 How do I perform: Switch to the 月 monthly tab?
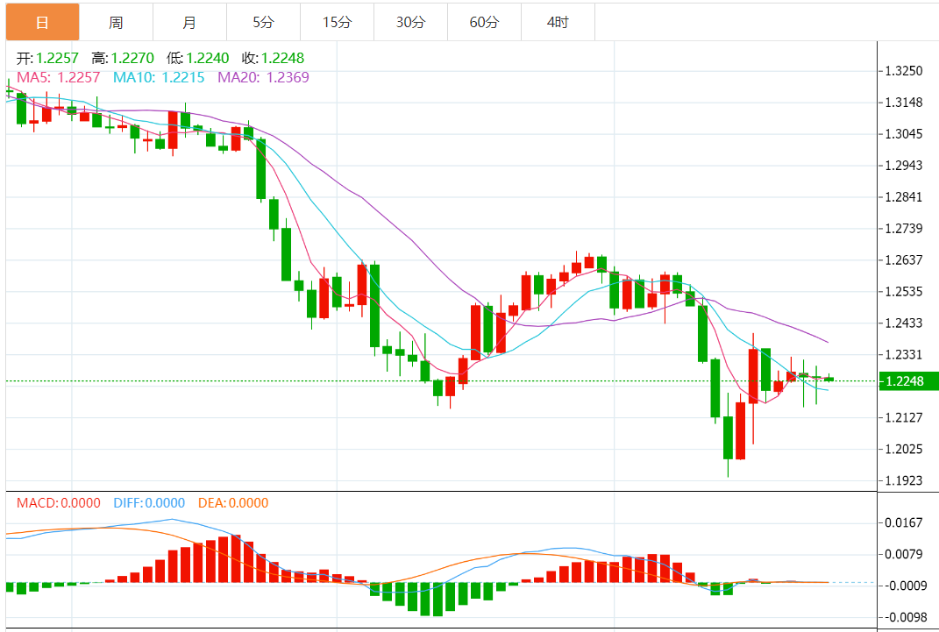(190, 22)
